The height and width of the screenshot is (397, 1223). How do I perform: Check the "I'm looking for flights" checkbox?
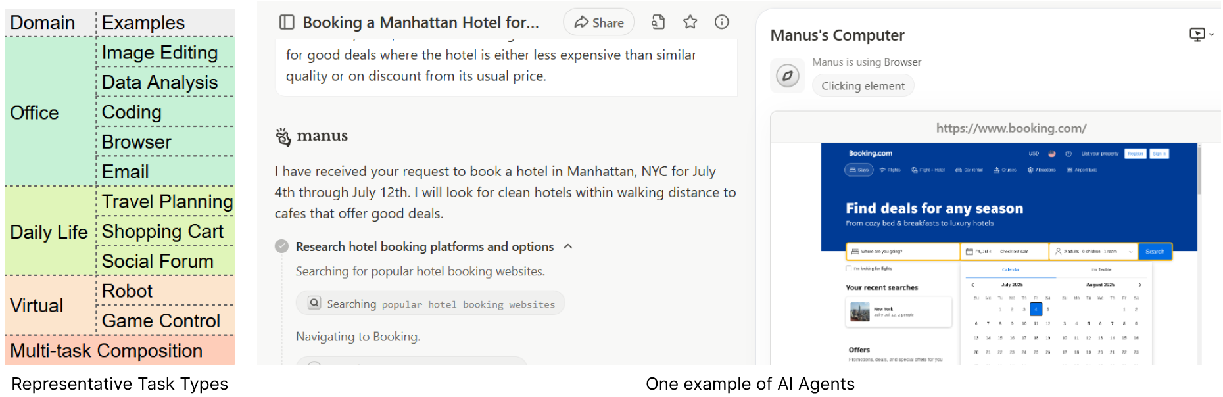849,268
